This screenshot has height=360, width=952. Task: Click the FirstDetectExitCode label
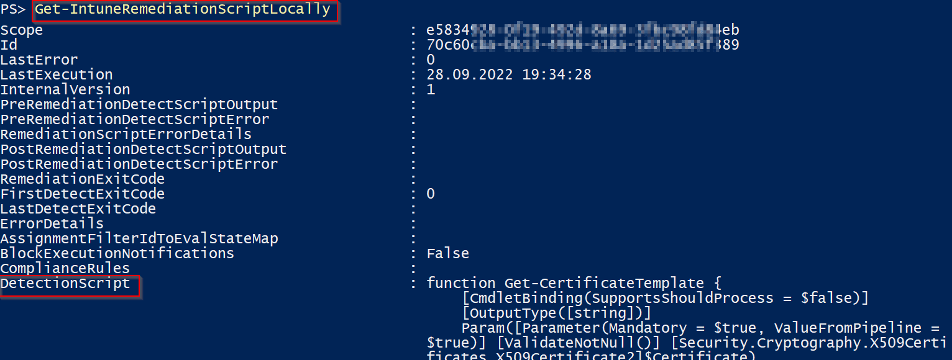coord(83,194)
